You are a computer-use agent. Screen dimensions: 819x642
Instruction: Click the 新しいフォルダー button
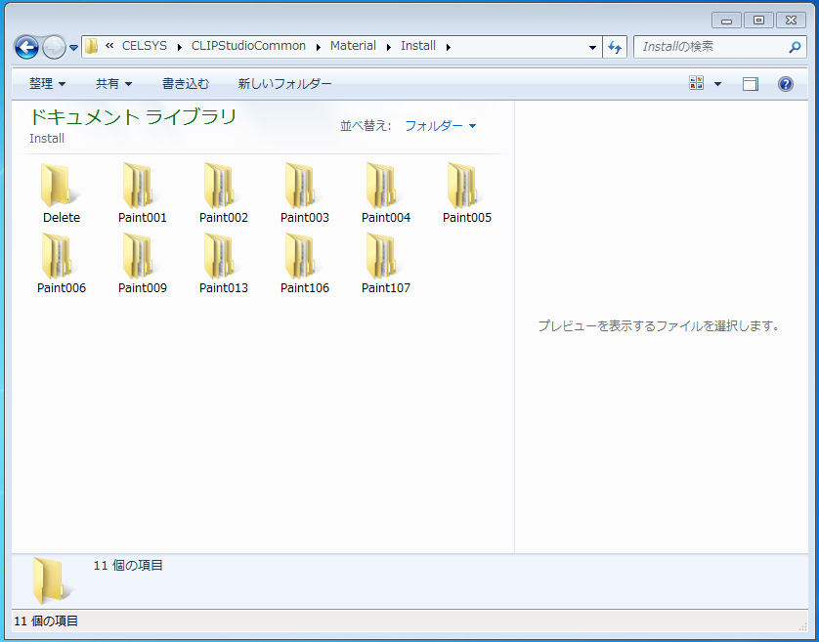point(284,84)
